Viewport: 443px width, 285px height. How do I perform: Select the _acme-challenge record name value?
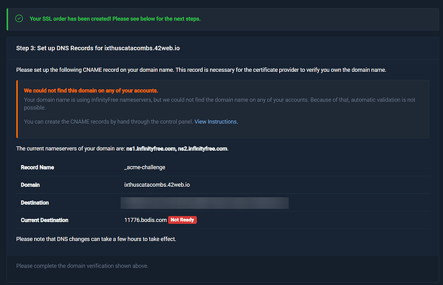[x=144, y=168]
